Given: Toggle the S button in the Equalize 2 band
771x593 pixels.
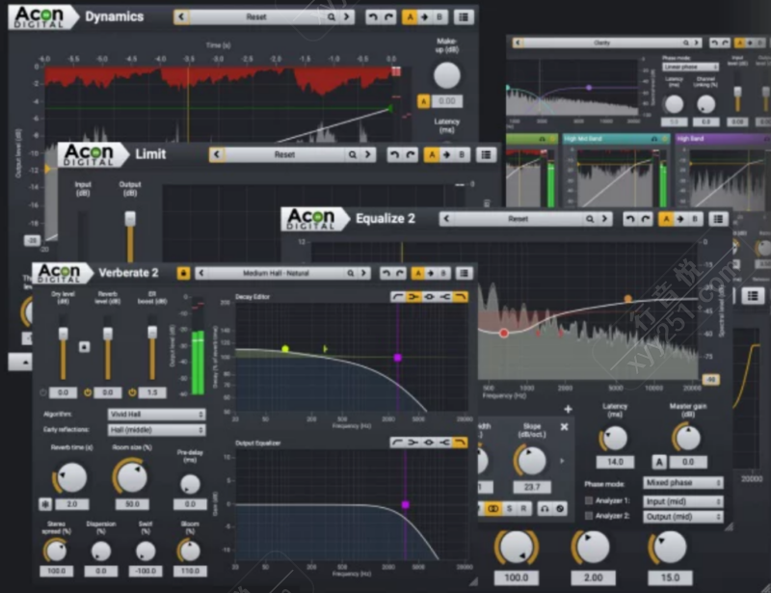Looking at the screenshot, I should [x=510, y=508].
